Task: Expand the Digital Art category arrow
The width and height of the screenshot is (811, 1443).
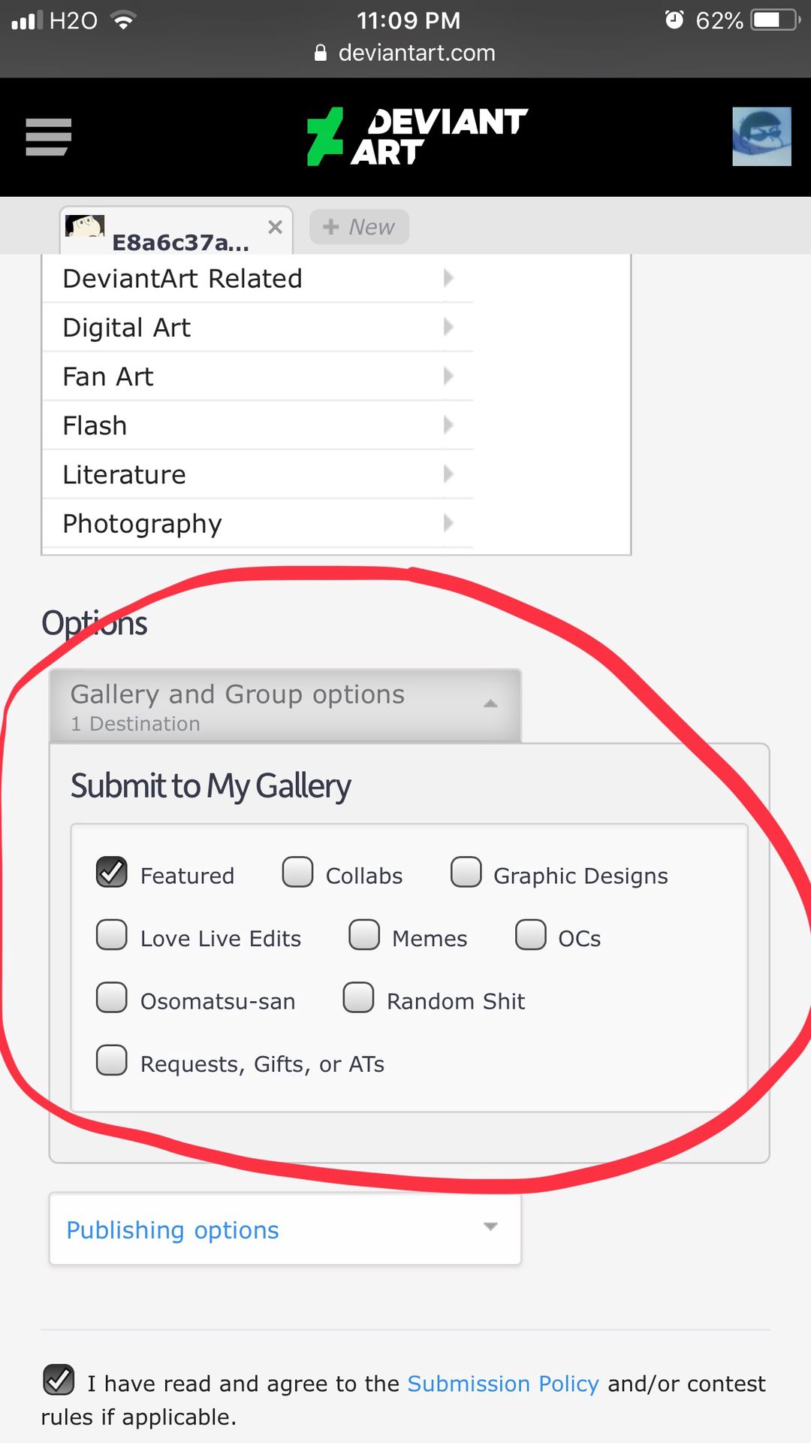Action: [x=448, y=327]
